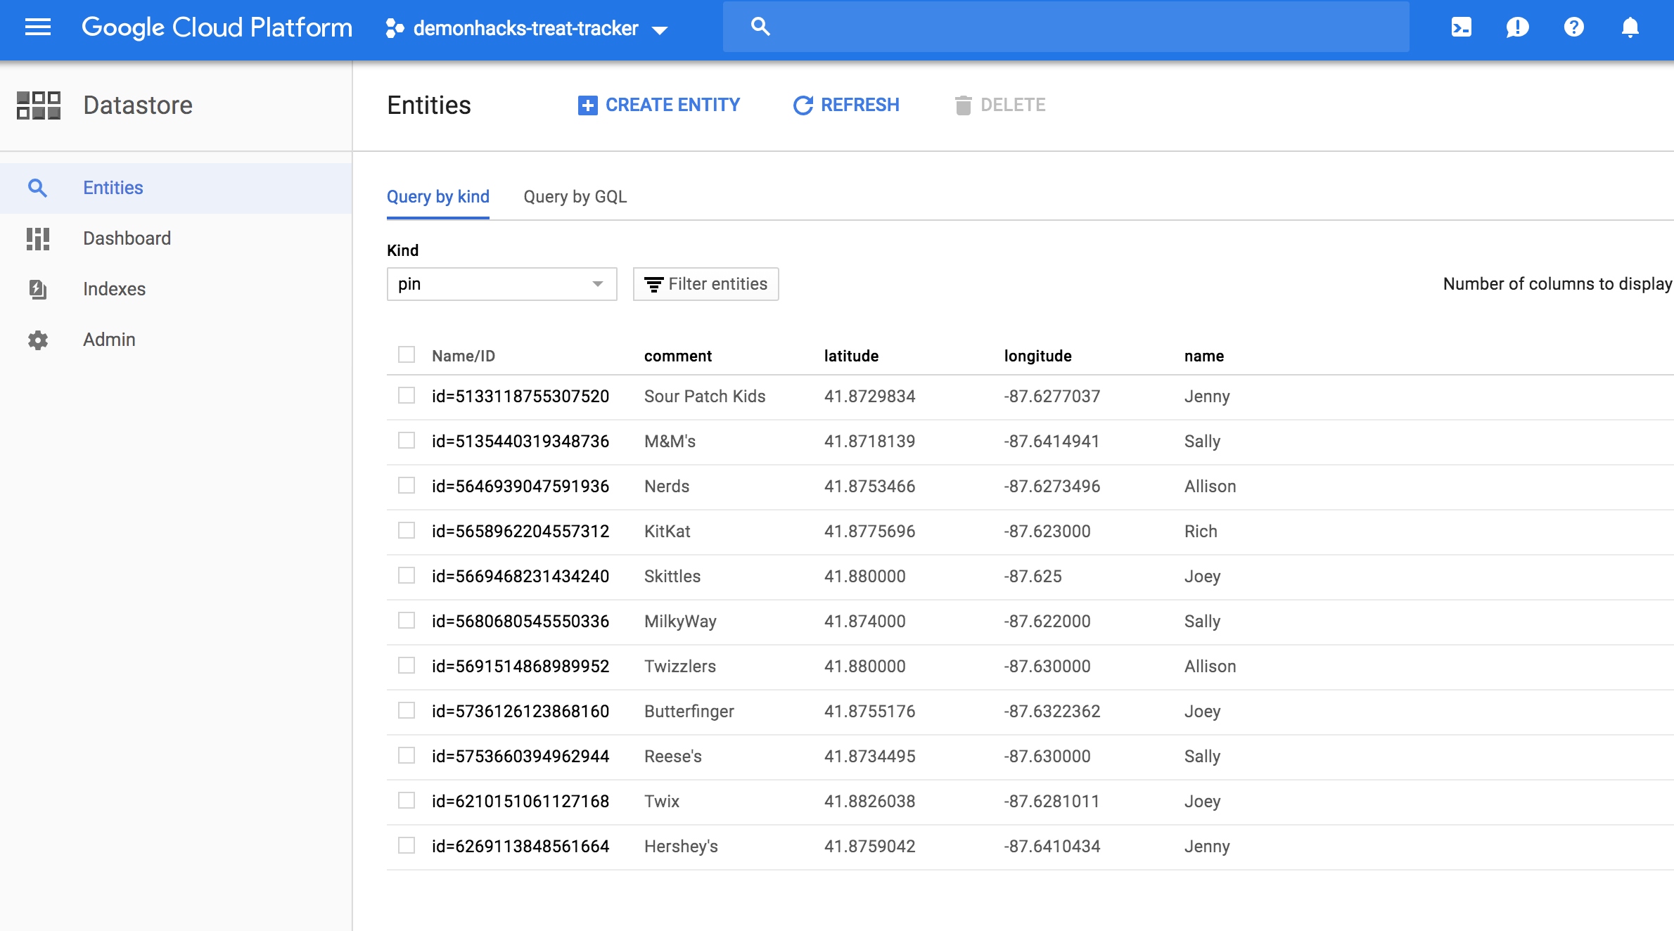Click the Create Entity button
Screen dimensions: 1674x931
659,105
